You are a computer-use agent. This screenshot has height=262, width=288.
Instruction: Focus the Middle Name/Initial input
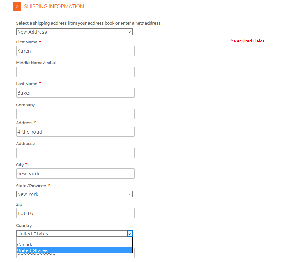tap(75, 72)
